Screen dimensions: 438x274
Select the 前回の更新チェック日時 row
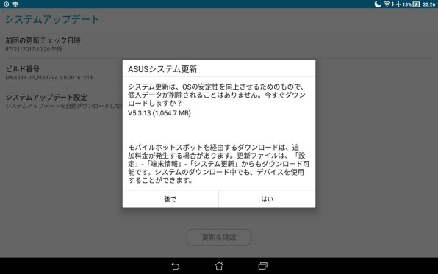coord(219,44)
